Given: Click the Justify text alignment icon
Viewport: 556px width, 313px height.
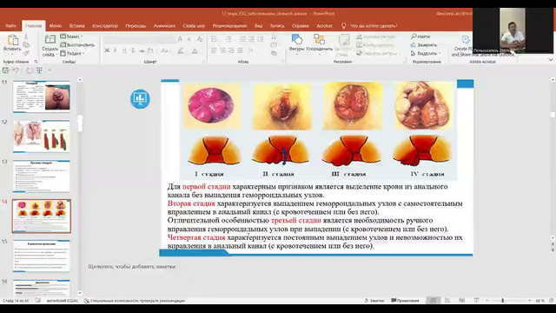Looking at the screenshot, I should point(240,50).
